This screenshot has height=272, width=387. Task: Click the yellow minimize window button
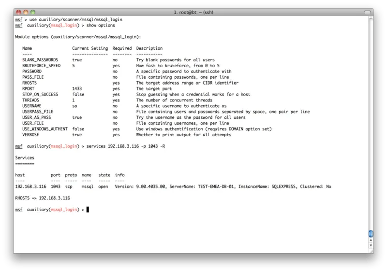[26, 11]
